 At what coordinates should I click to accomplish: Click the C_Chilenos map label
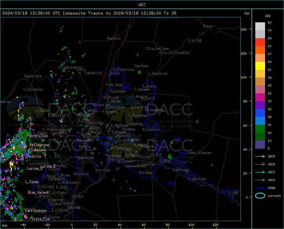pyautogui.click(x=33, y=89)
